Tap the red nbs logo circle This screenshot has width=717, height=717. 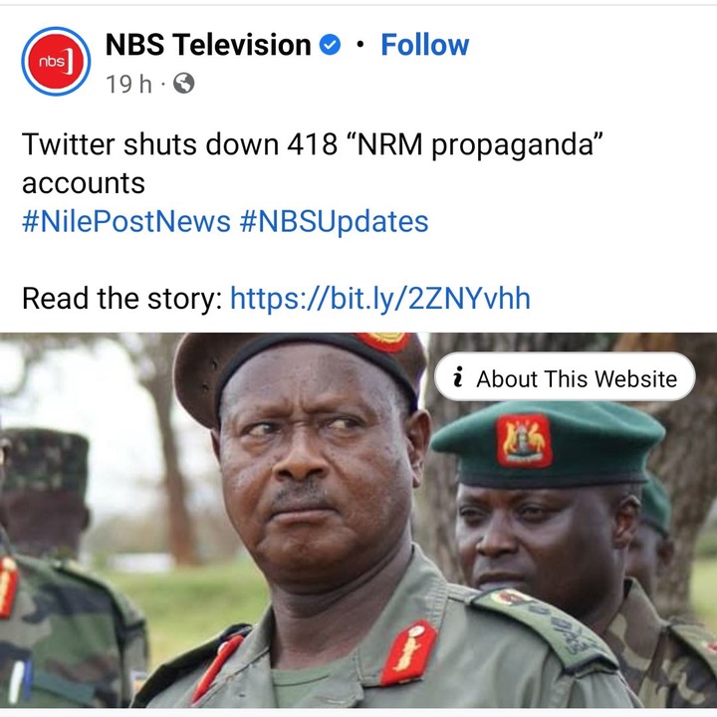coord(56,62)
